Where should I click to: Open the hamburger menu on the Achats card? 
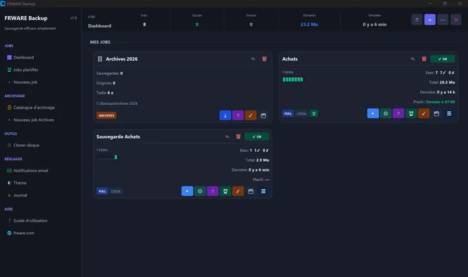point(449,113)
